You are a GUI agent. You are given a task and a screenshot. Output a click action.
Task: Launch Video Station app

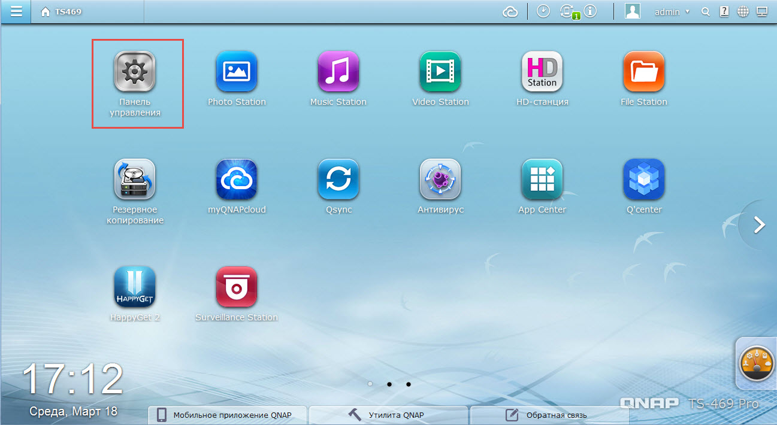point(440,72)
